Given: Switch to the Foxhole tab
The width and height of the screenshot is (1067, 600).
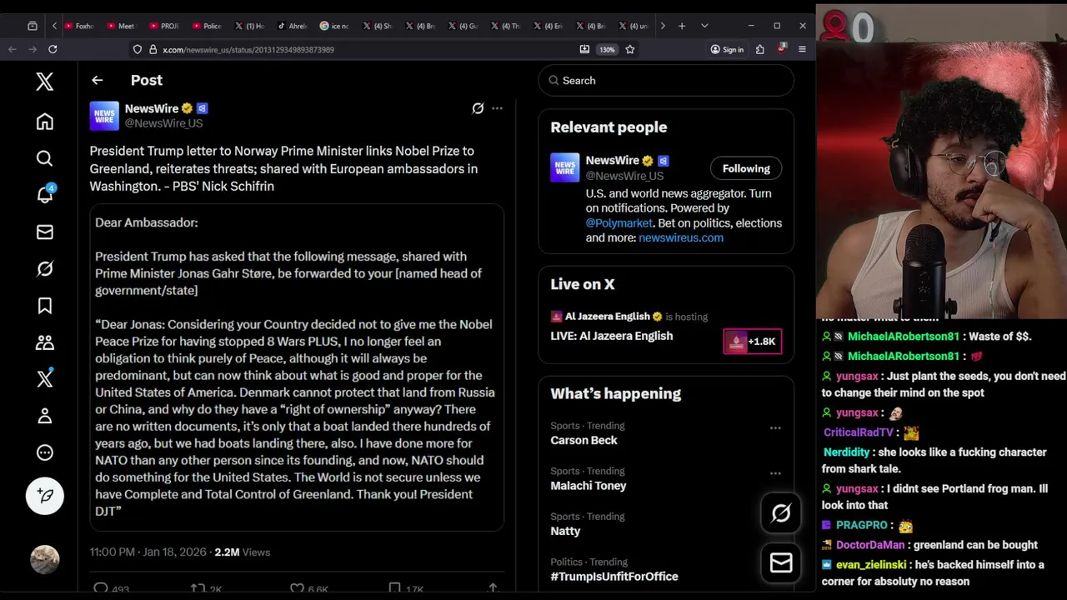Looking at the screenshot, I should (79, 26).
